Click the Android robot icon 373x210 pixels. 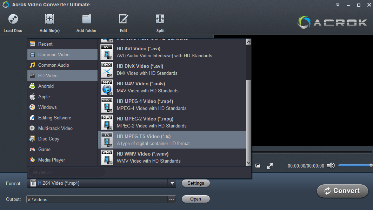click(x=32, y=86)
